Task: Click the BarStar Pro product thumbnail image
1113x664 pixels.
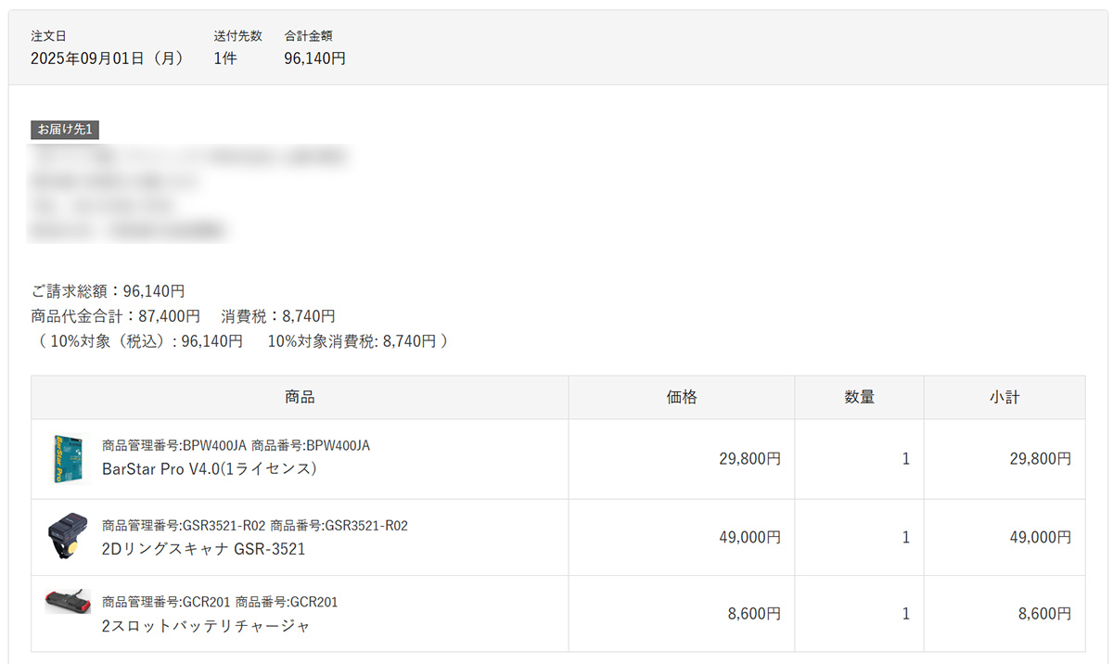Action: tap(67, 458)
